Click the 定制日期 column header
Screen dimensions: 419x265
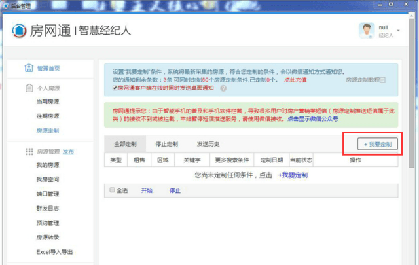click(x=272, y=160)
